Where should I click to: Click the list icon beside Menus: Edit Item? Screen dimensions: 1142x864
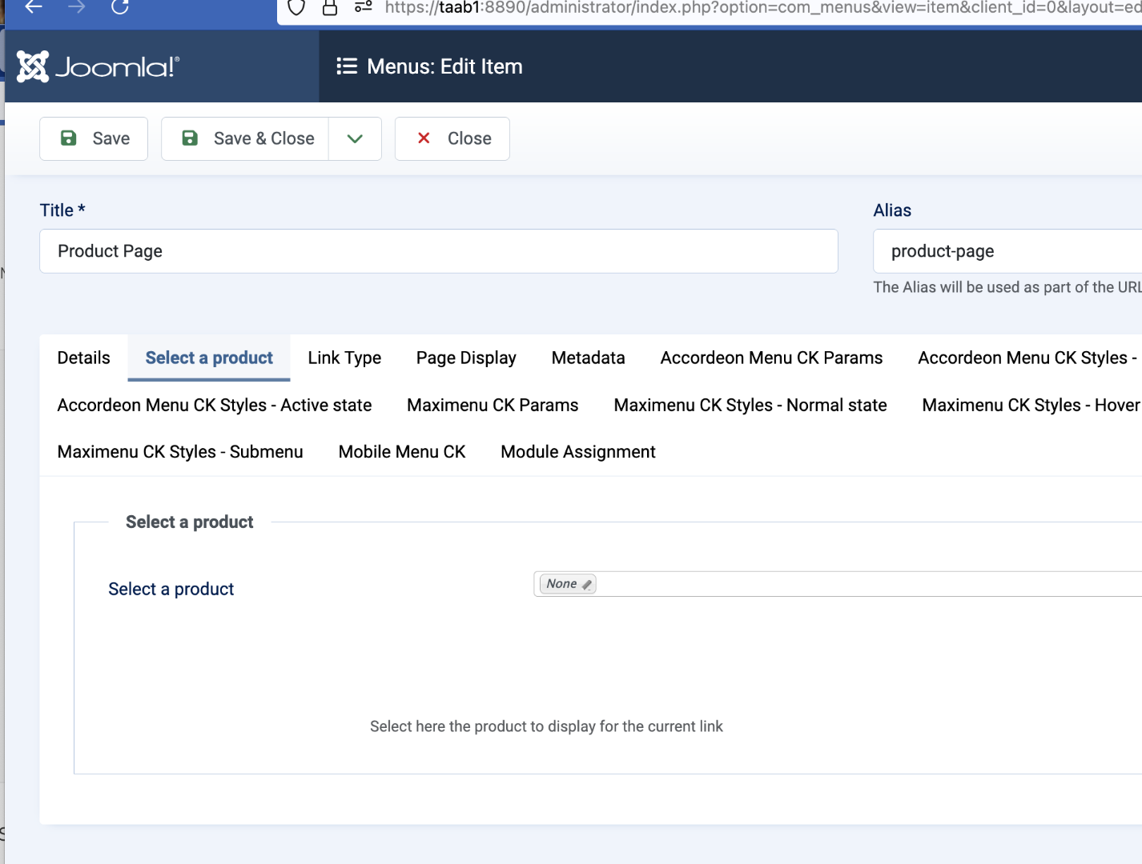(347, 66)
